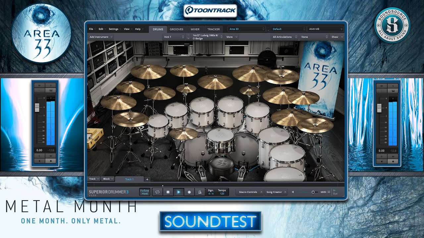Viewport: 424px width, 238px height.
Task: Switch to the GROOVES tab
Action: tap(177, 29)
